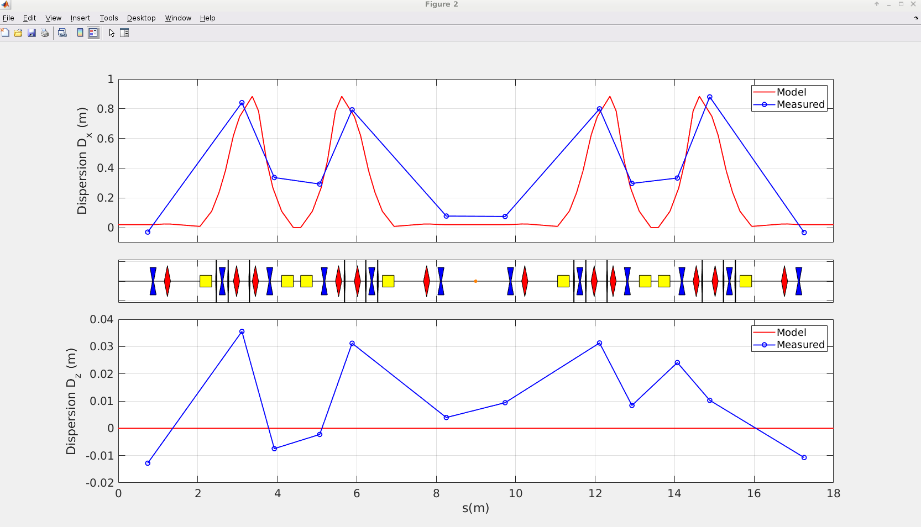Screen dimensions: 921x527
Task: Open the Property Inspector icon
Action: (x=124, y=33)
